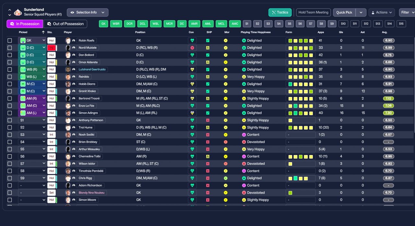Click Chris Rigg form squares
The height and width of the screenshot is (226, 415).
[301, 178]
